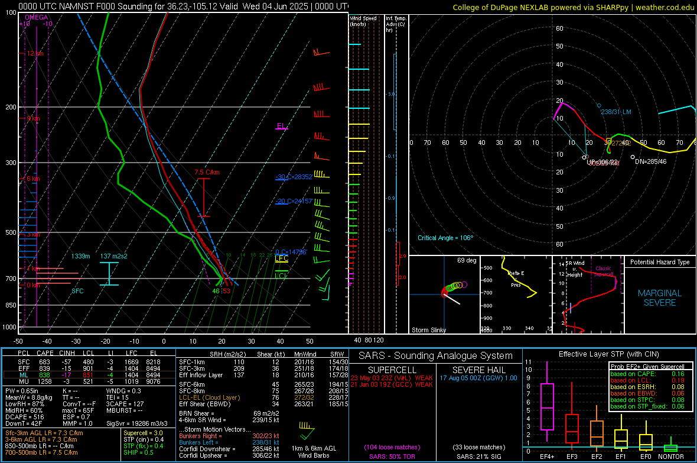Click the Theta-E v. Pres inset label
This screenshot has height=463, width=697.
[516, 279]
